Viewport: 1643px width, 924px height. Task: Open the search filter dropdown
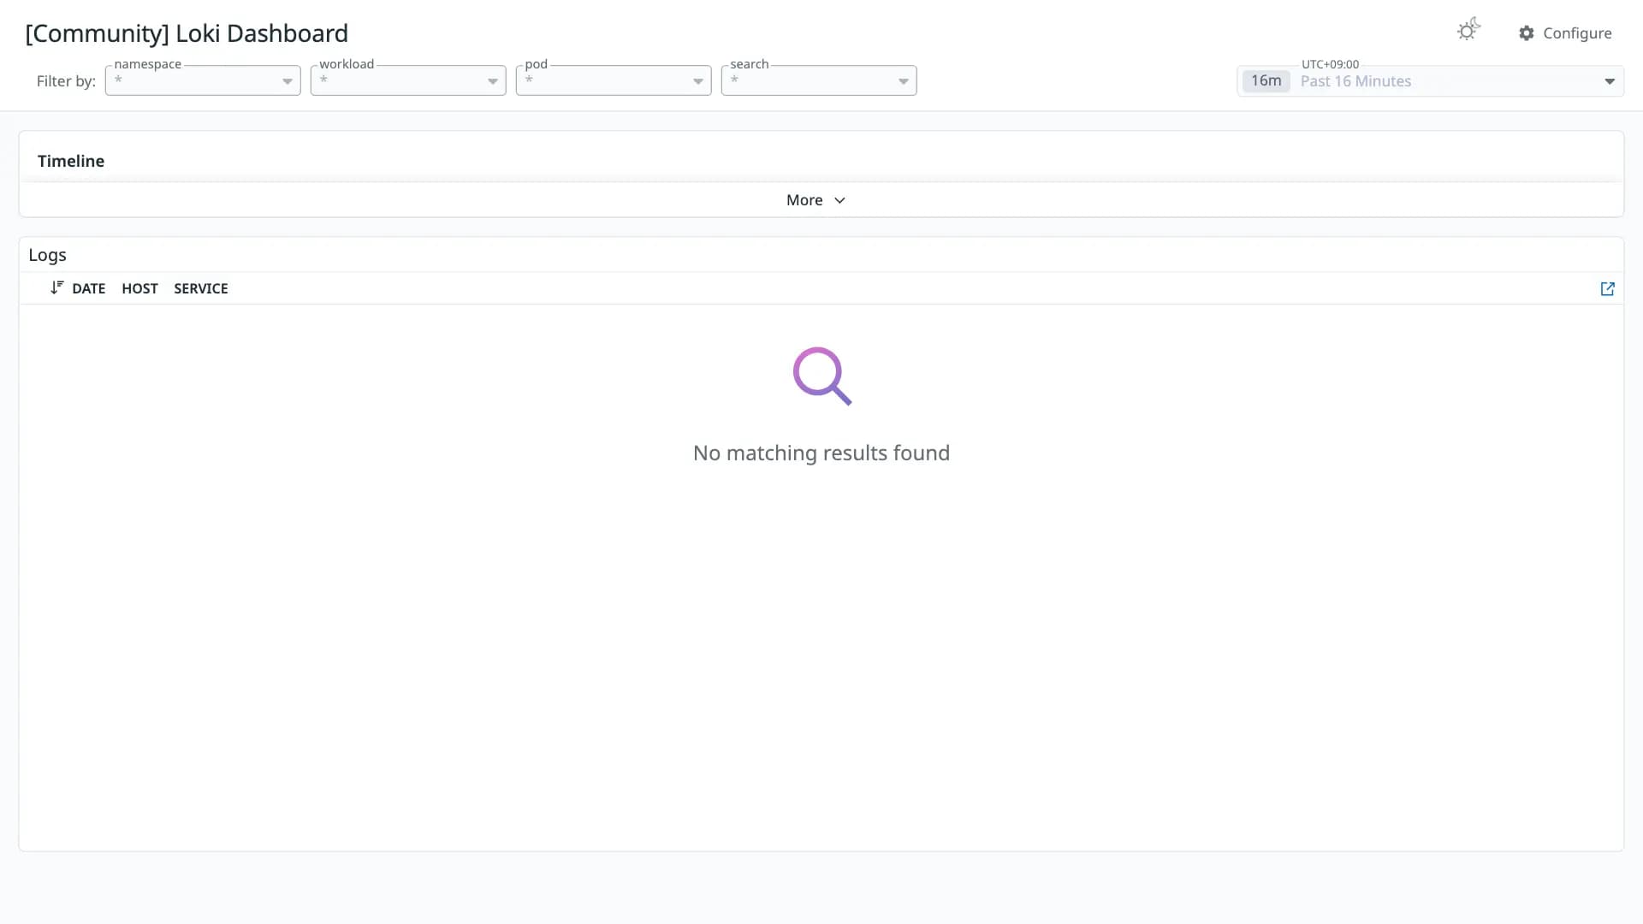(x=819, y=80)
